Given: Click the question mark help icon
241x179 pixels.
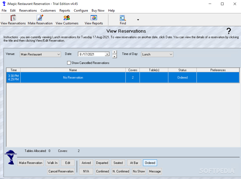Looking at the screenshot, I should coord(229,31).
